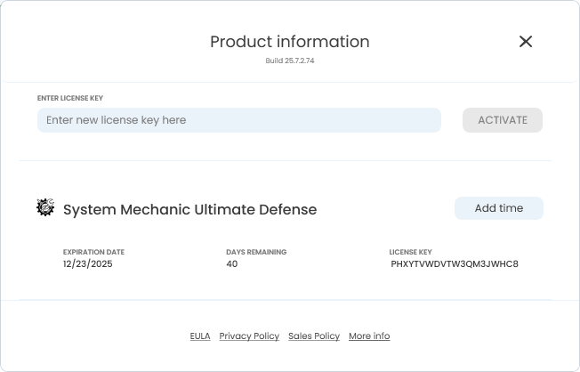Open the Privacy Policy link

coord(249,336)
